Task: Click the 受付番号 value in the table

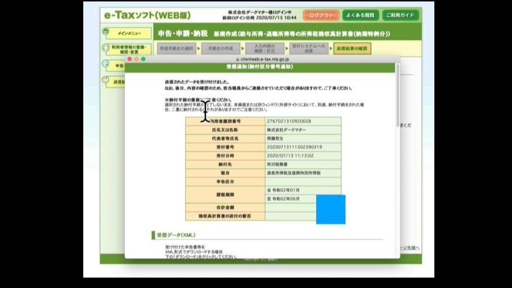Action: (294, 147)
